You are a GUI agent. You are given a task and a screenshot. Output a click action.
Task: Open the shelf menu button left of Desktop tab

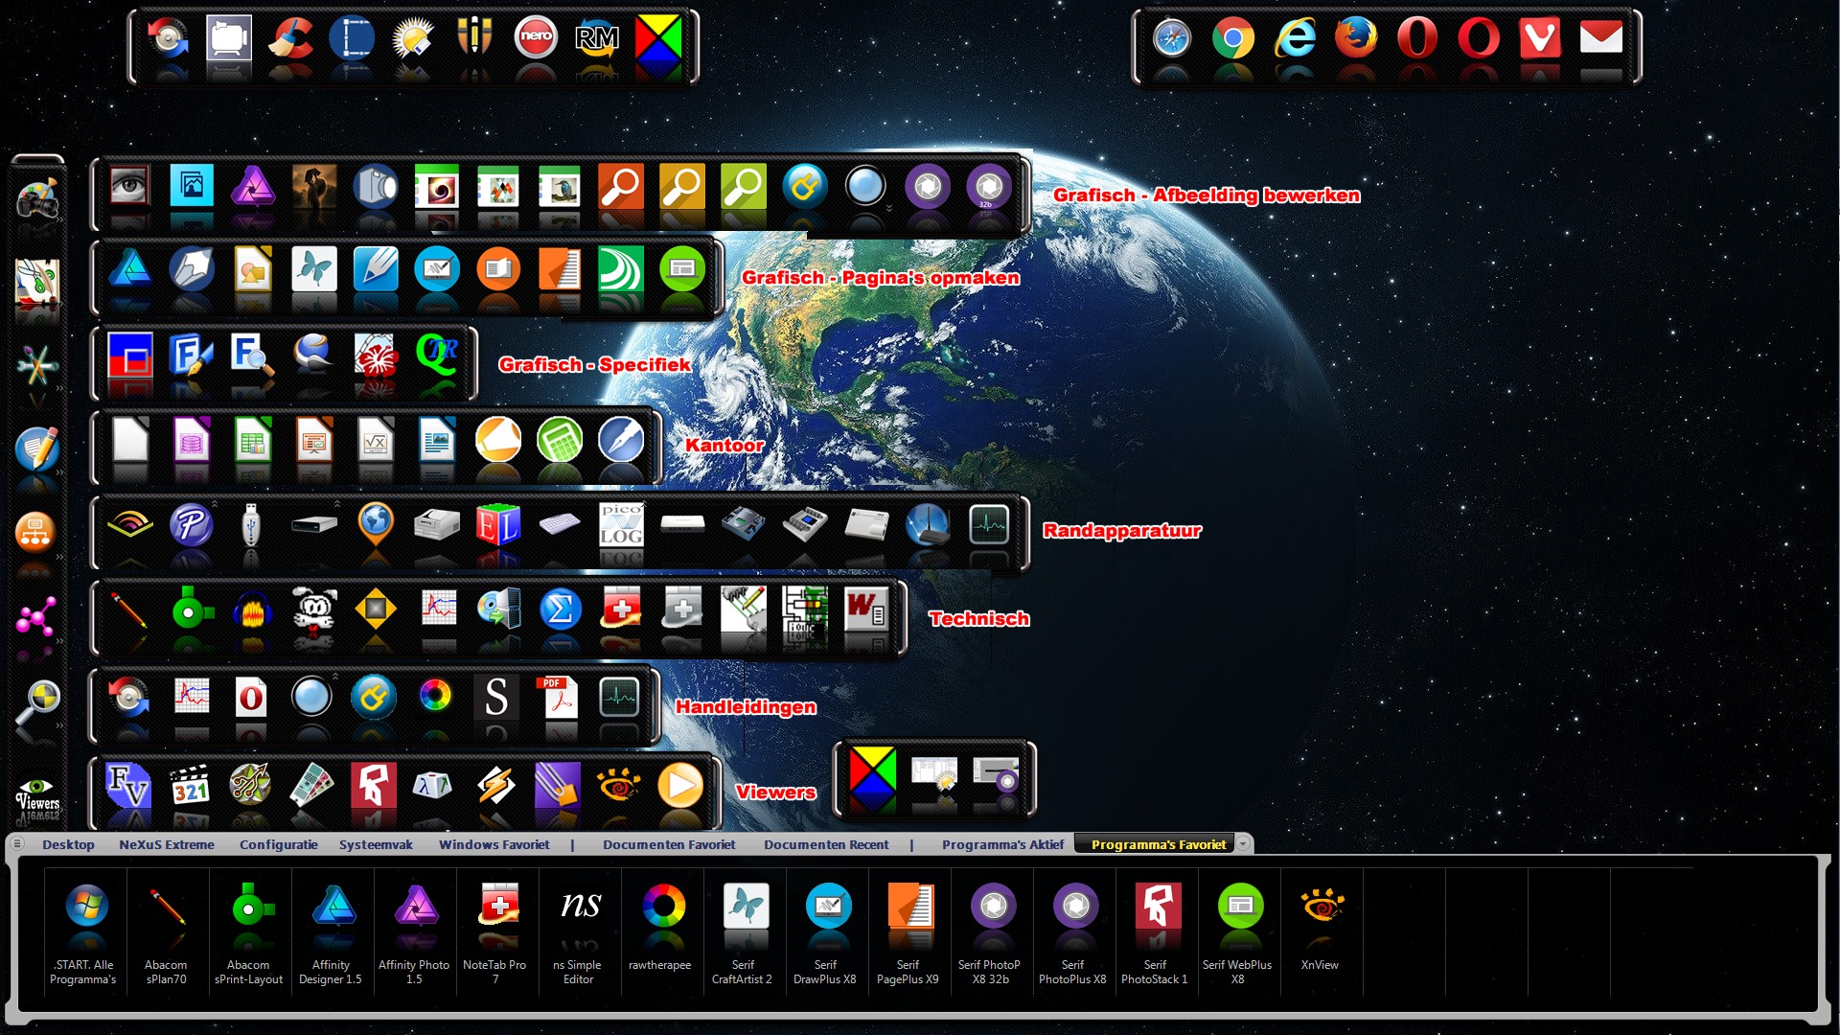17,844
